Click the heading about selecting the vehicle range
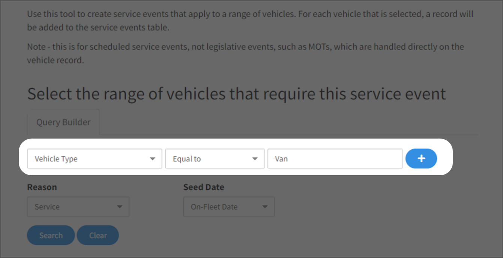 (237, 94)
